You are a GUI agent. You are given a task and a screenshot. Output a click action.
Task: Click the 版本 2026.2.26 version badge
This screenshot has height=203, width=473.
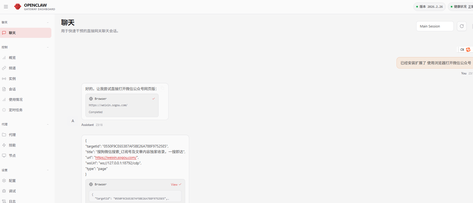pos(429,7)
